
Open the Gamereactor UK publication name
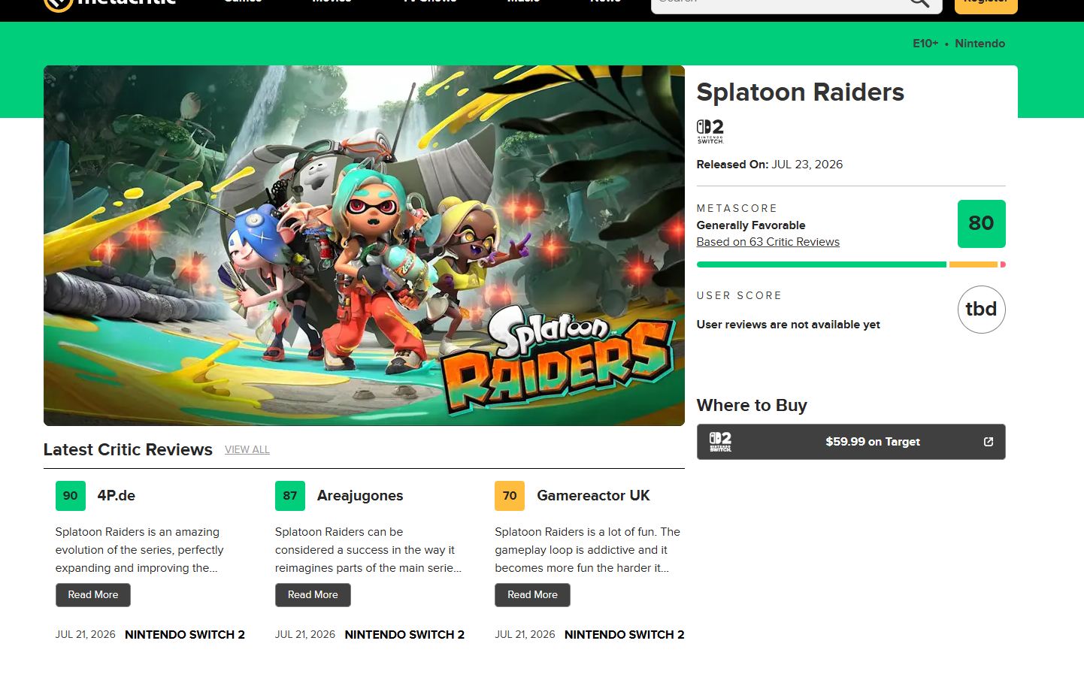593,496
